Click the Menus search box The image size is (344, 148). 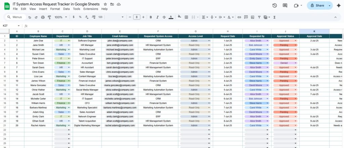tap(15, 17)
